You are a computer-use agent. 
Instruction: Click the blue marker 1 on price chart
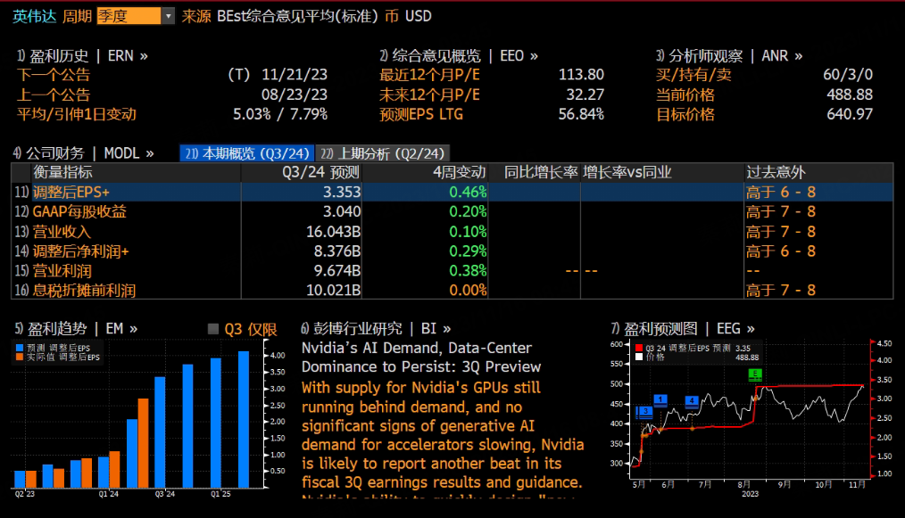tap(660, 399)
